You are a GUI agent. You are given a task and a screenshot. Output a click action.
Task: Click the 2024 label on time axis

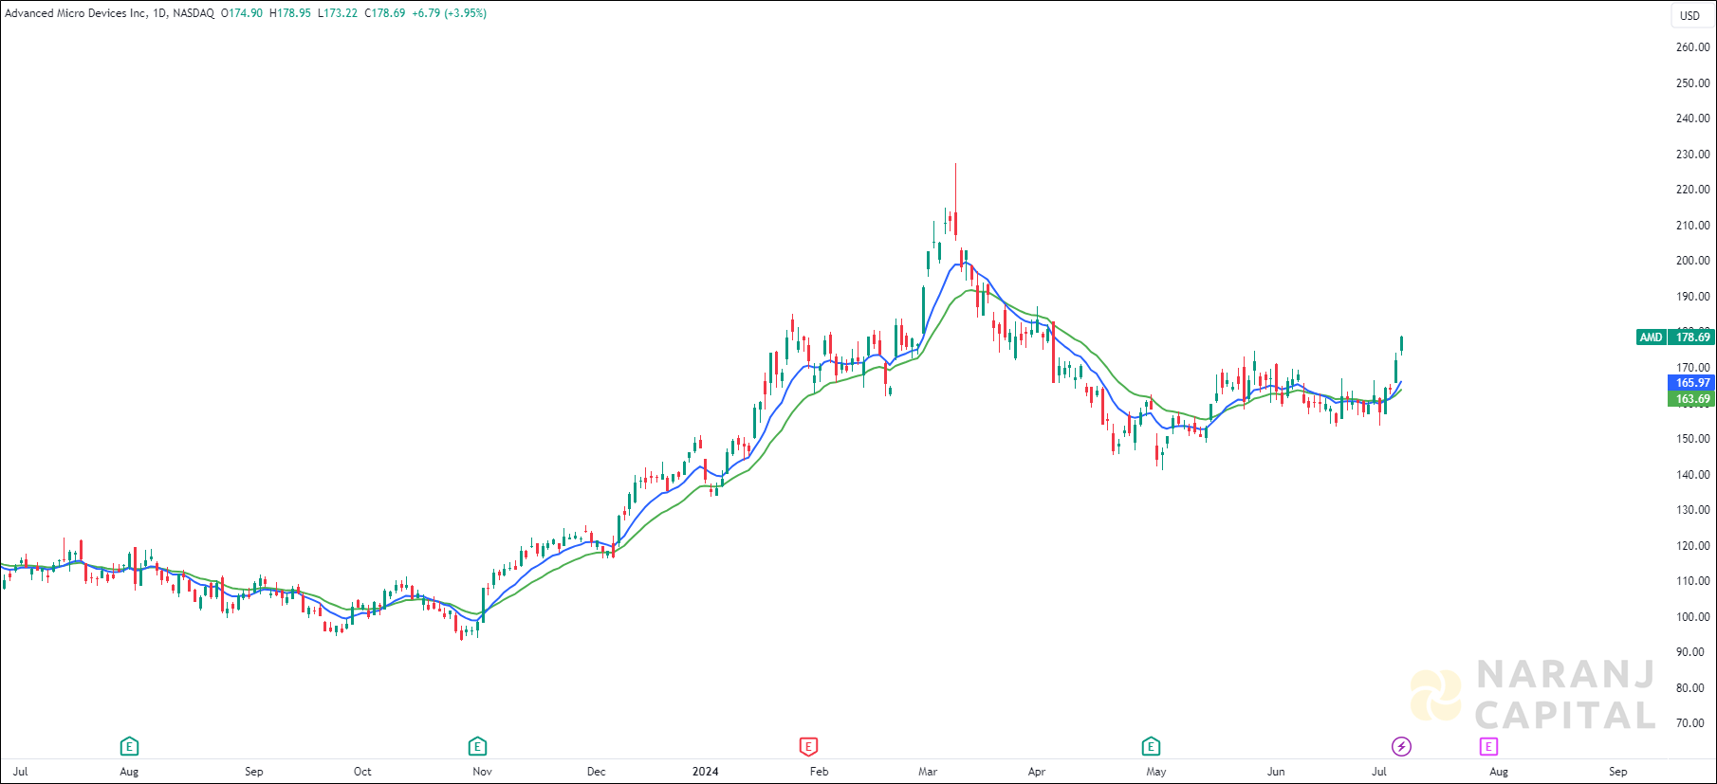(x=705, y=772)
